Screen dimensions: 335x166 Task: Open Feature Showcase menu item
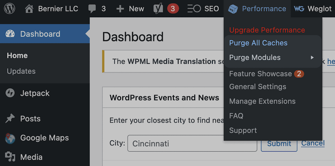260,74
